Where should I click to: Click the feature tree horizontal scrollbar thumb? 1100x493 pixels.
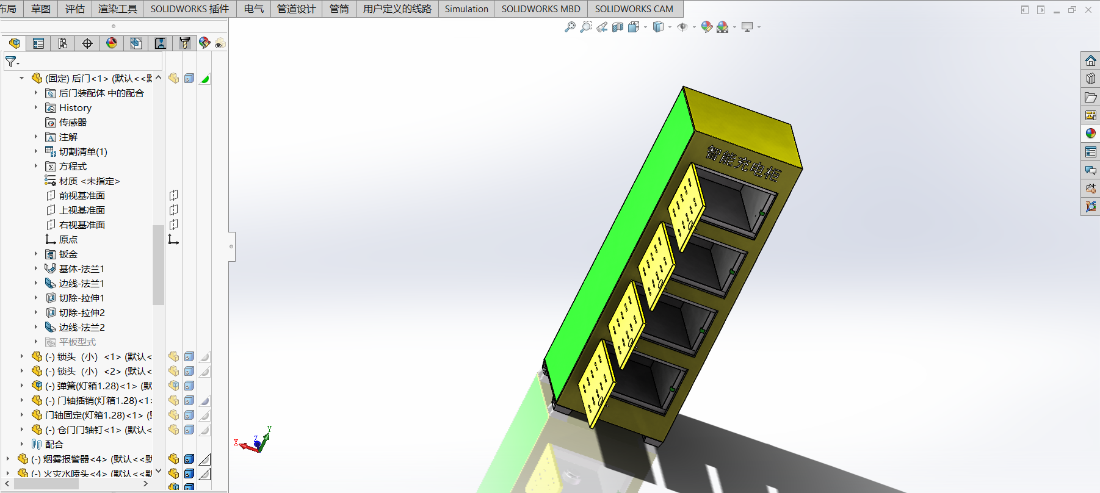pos(46,484)
